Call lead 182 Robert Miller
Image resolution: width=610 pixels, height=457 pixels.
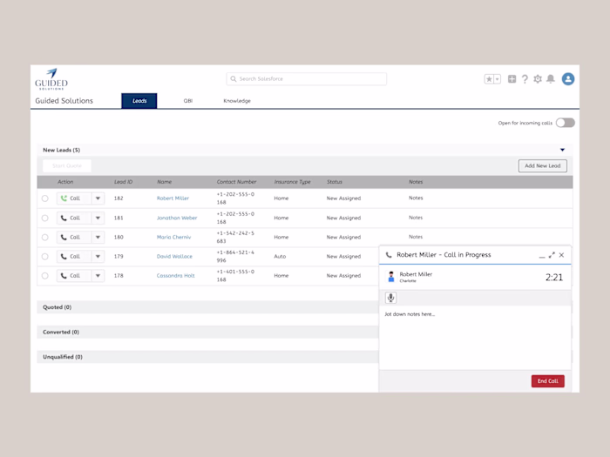pos(74,198)
